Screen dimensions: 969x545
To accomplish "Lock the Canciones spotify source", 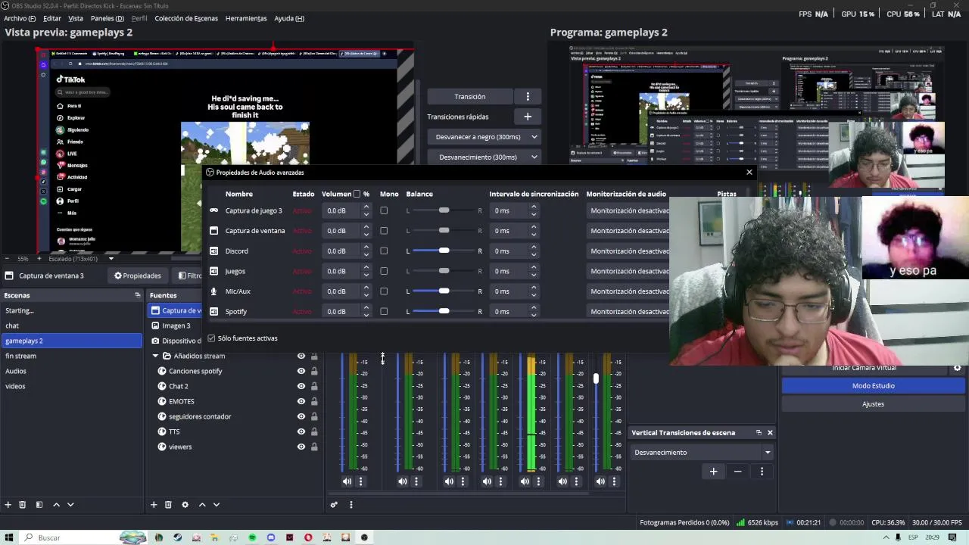I will click(x=314, y=371).
